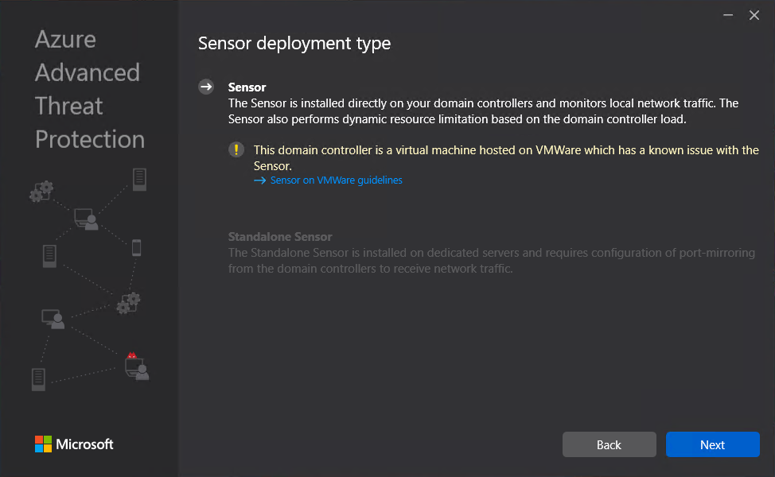The height and width of the screenshot is (477, 775).
Task: Click the bottom-left server tower icon
Action: click(x=38, y=378)
